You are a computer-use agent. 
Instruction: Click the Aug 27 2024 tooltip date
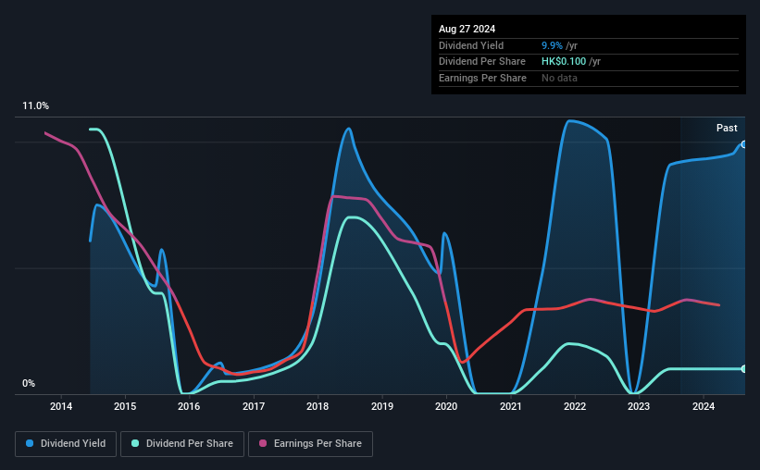[x=467, y=29]
